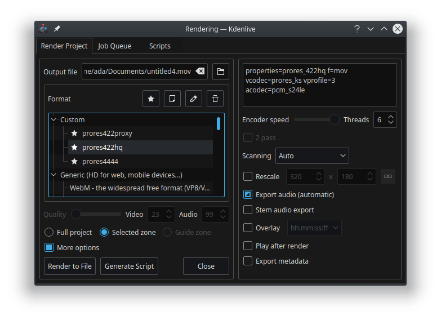Decrease the Threads value

[391, 122]
